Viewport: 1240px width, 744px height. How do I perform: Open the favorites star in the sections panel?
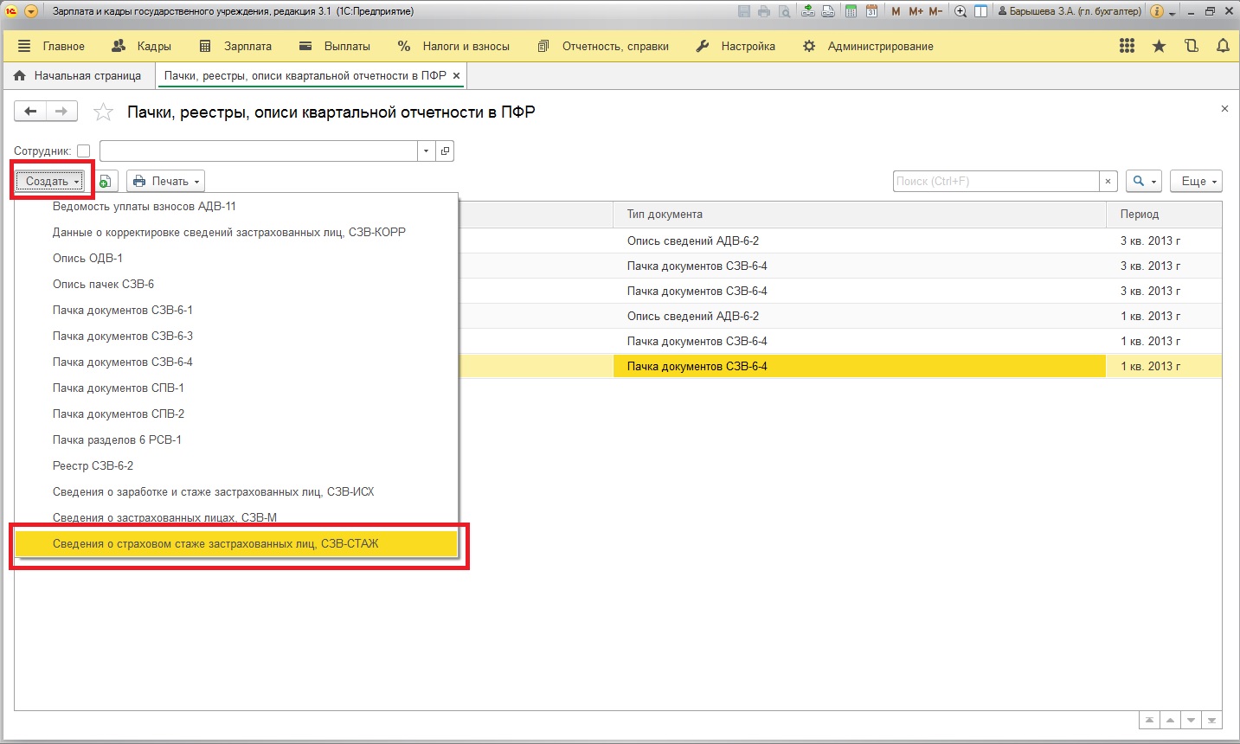pyautogui.click(x=1159, y=46)
